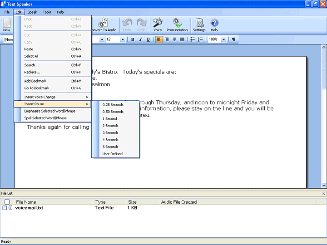Choose Go To Bookmark menu entry

(x=52, y=88)
